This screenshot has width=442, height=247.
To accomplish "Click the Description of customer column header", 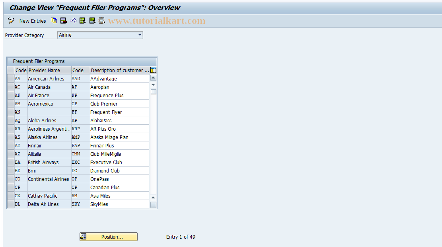I will [x=120, y=70].
